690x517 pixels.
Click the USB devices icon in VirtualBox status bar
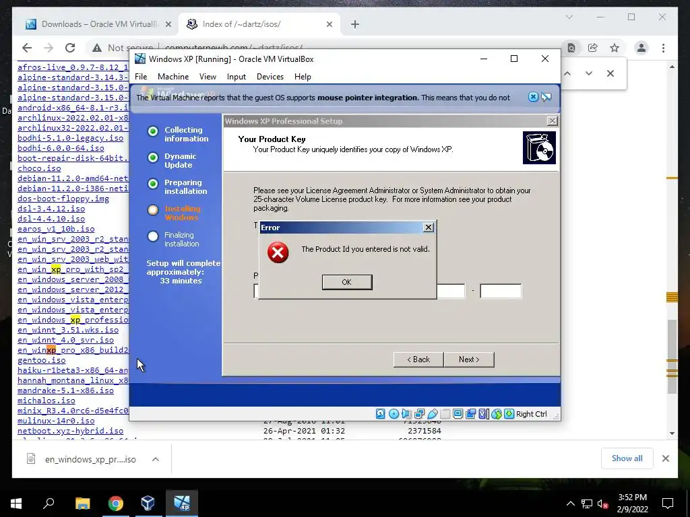[433, 414]
